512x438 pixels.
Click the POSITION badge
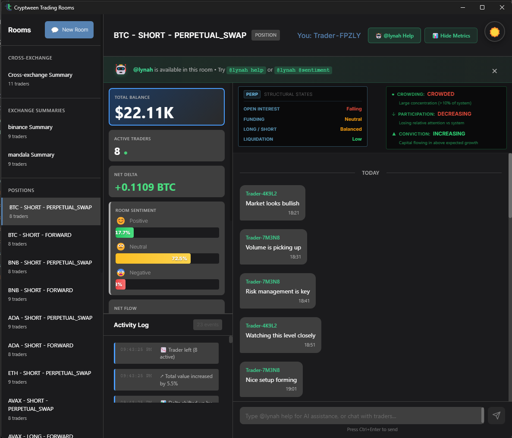click(x=265, y=35)
